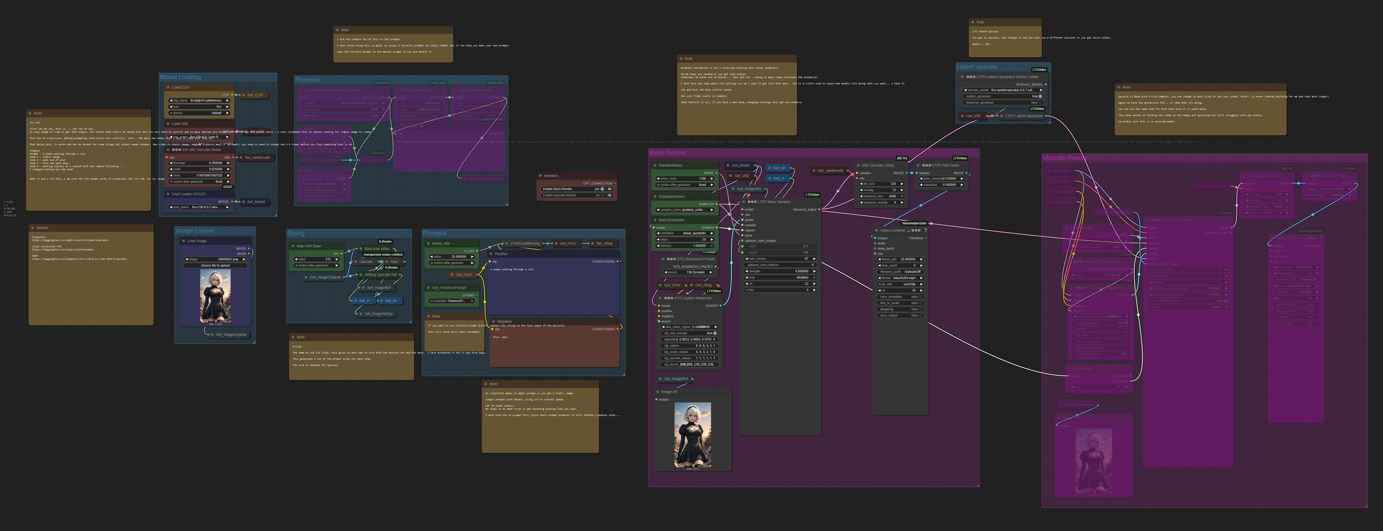Click the stg_scale_values field in STG Guider Advanced
This screenshot has width=1383, height=531.
pyautogui.click(x=689, y=352)
